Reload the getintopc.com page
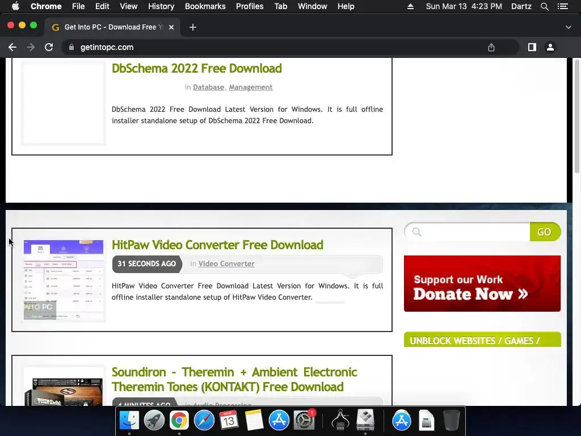The height and width of the screenshot is (436, 581). [x=49, y=47]
